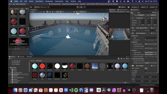Screen dimensions: 167x94
Task: Toggle scene lighting lightbulb icon
Action: pos(47,12)
